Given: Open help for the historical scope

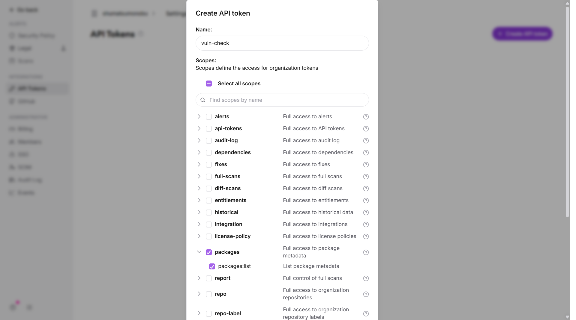Looking at the screenshot, I should point(366,213).
